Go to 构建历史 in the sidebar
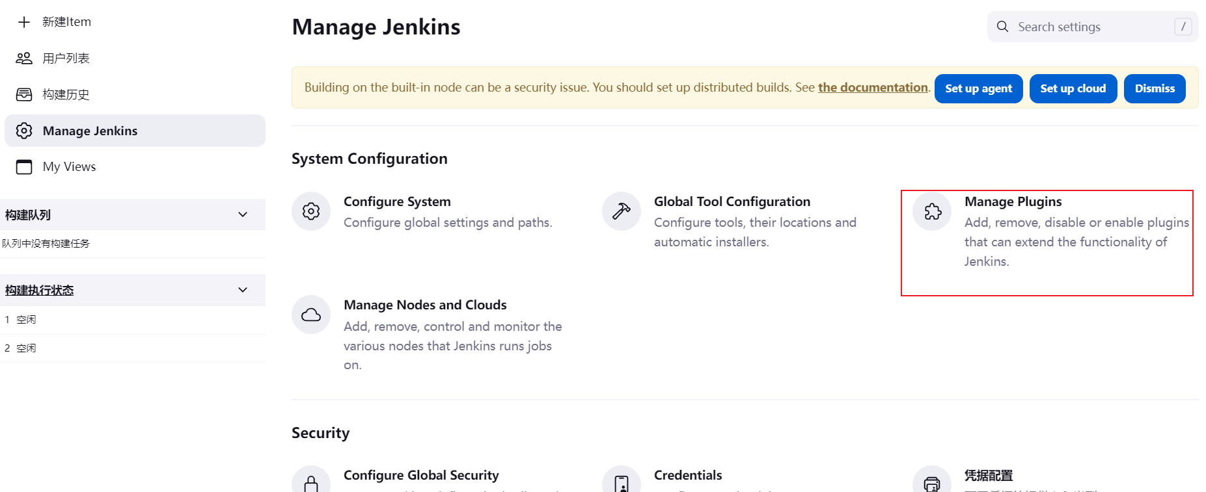This screenshot has height=492, width=1206. 66,95
